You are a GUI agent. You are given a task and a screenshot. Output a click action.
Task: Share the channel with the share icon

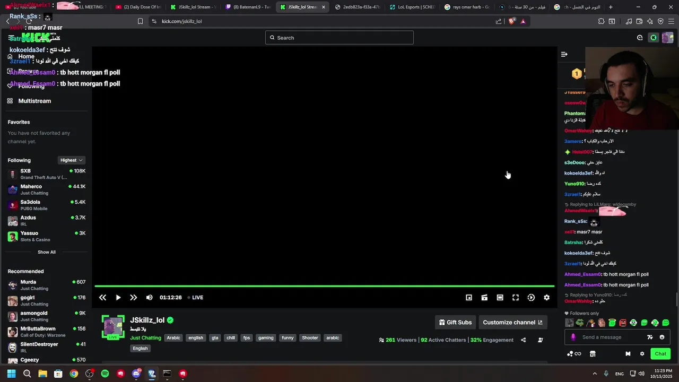[x=524, y=340]
